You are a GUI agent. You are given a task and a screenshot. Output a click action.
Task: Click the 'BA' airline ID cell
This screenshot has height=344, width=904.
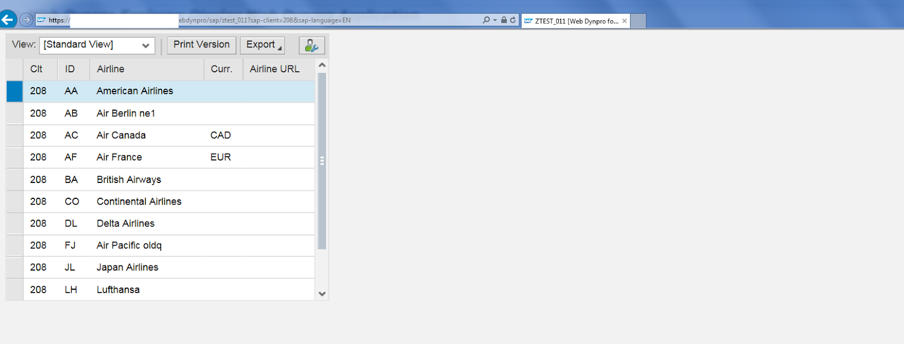coord(74,180)
